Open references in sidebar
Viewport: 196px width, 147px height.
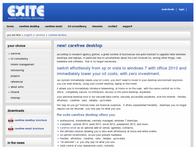pos(17,82)
